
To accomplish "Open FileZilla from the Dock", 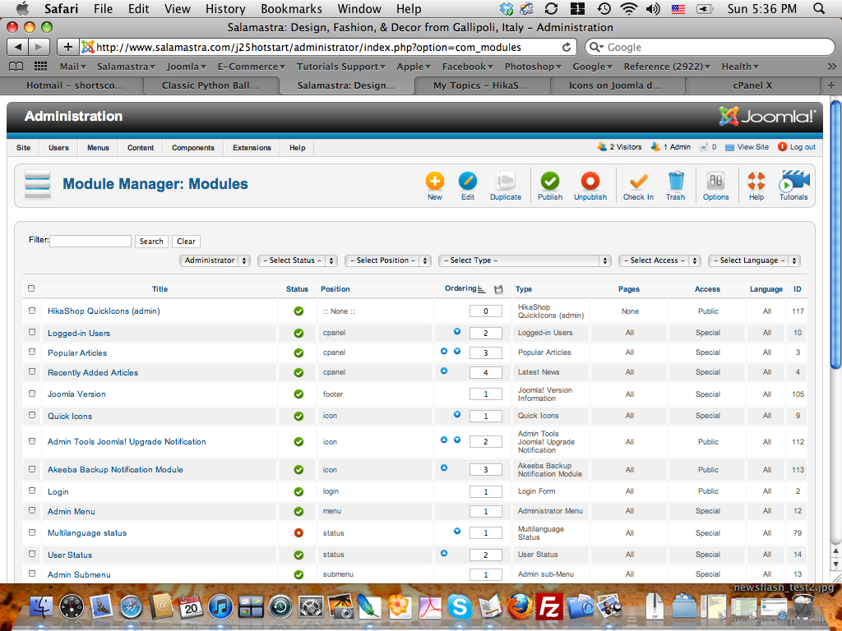I will pos(549,607).
